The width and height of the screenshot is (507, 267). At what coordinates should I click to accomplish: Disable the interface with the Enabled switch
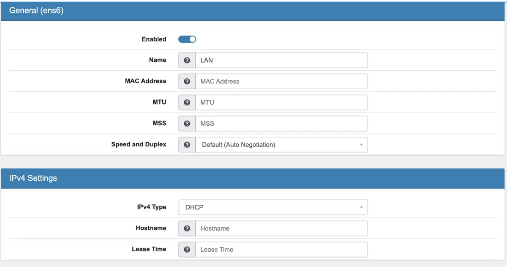pyautogui.click(x=187, y=39)
